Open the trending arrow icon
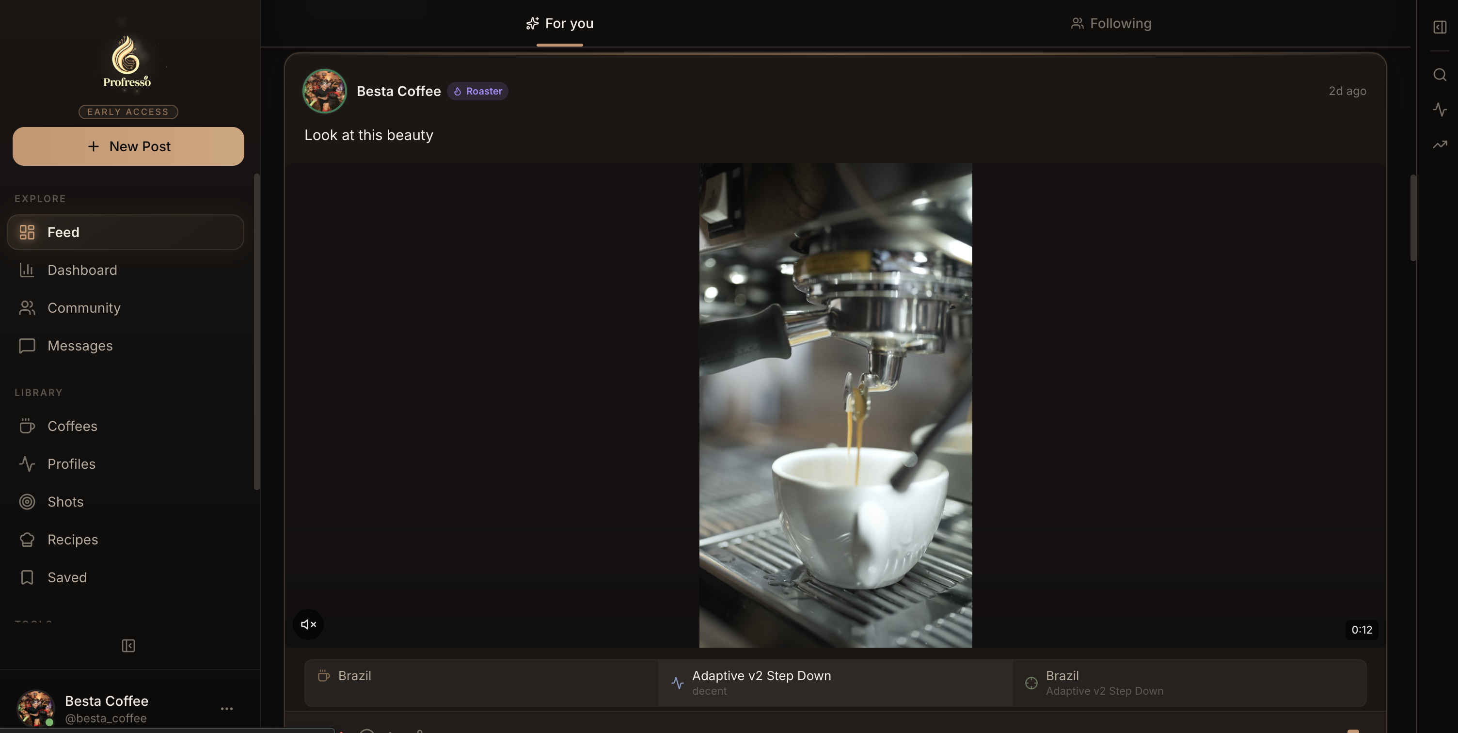 [x=1440, y=145]
